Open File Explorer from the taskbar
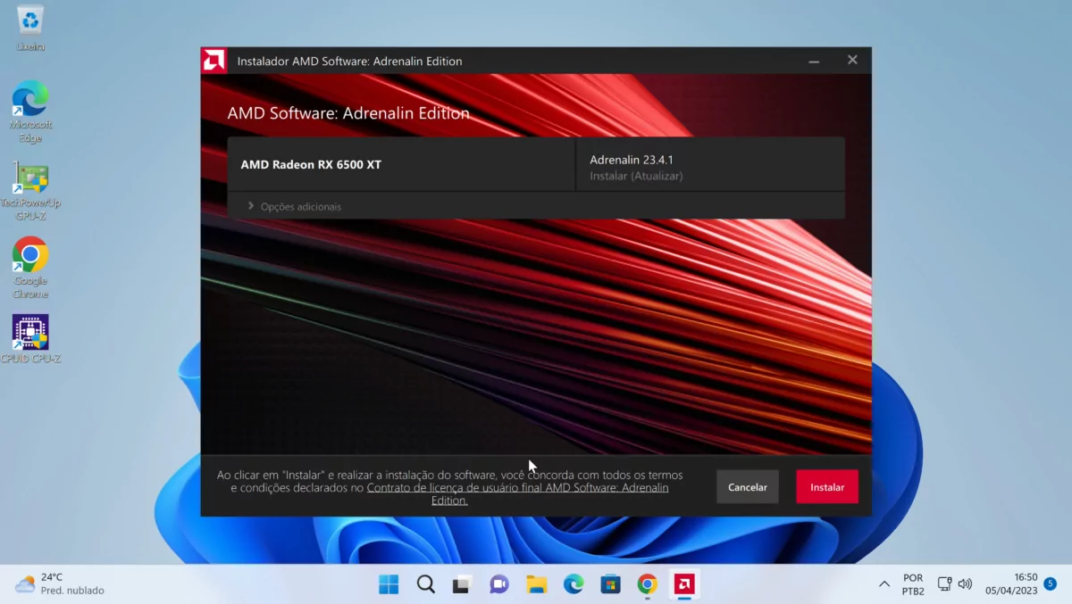The image size is (1072, 604). (536, 584)
